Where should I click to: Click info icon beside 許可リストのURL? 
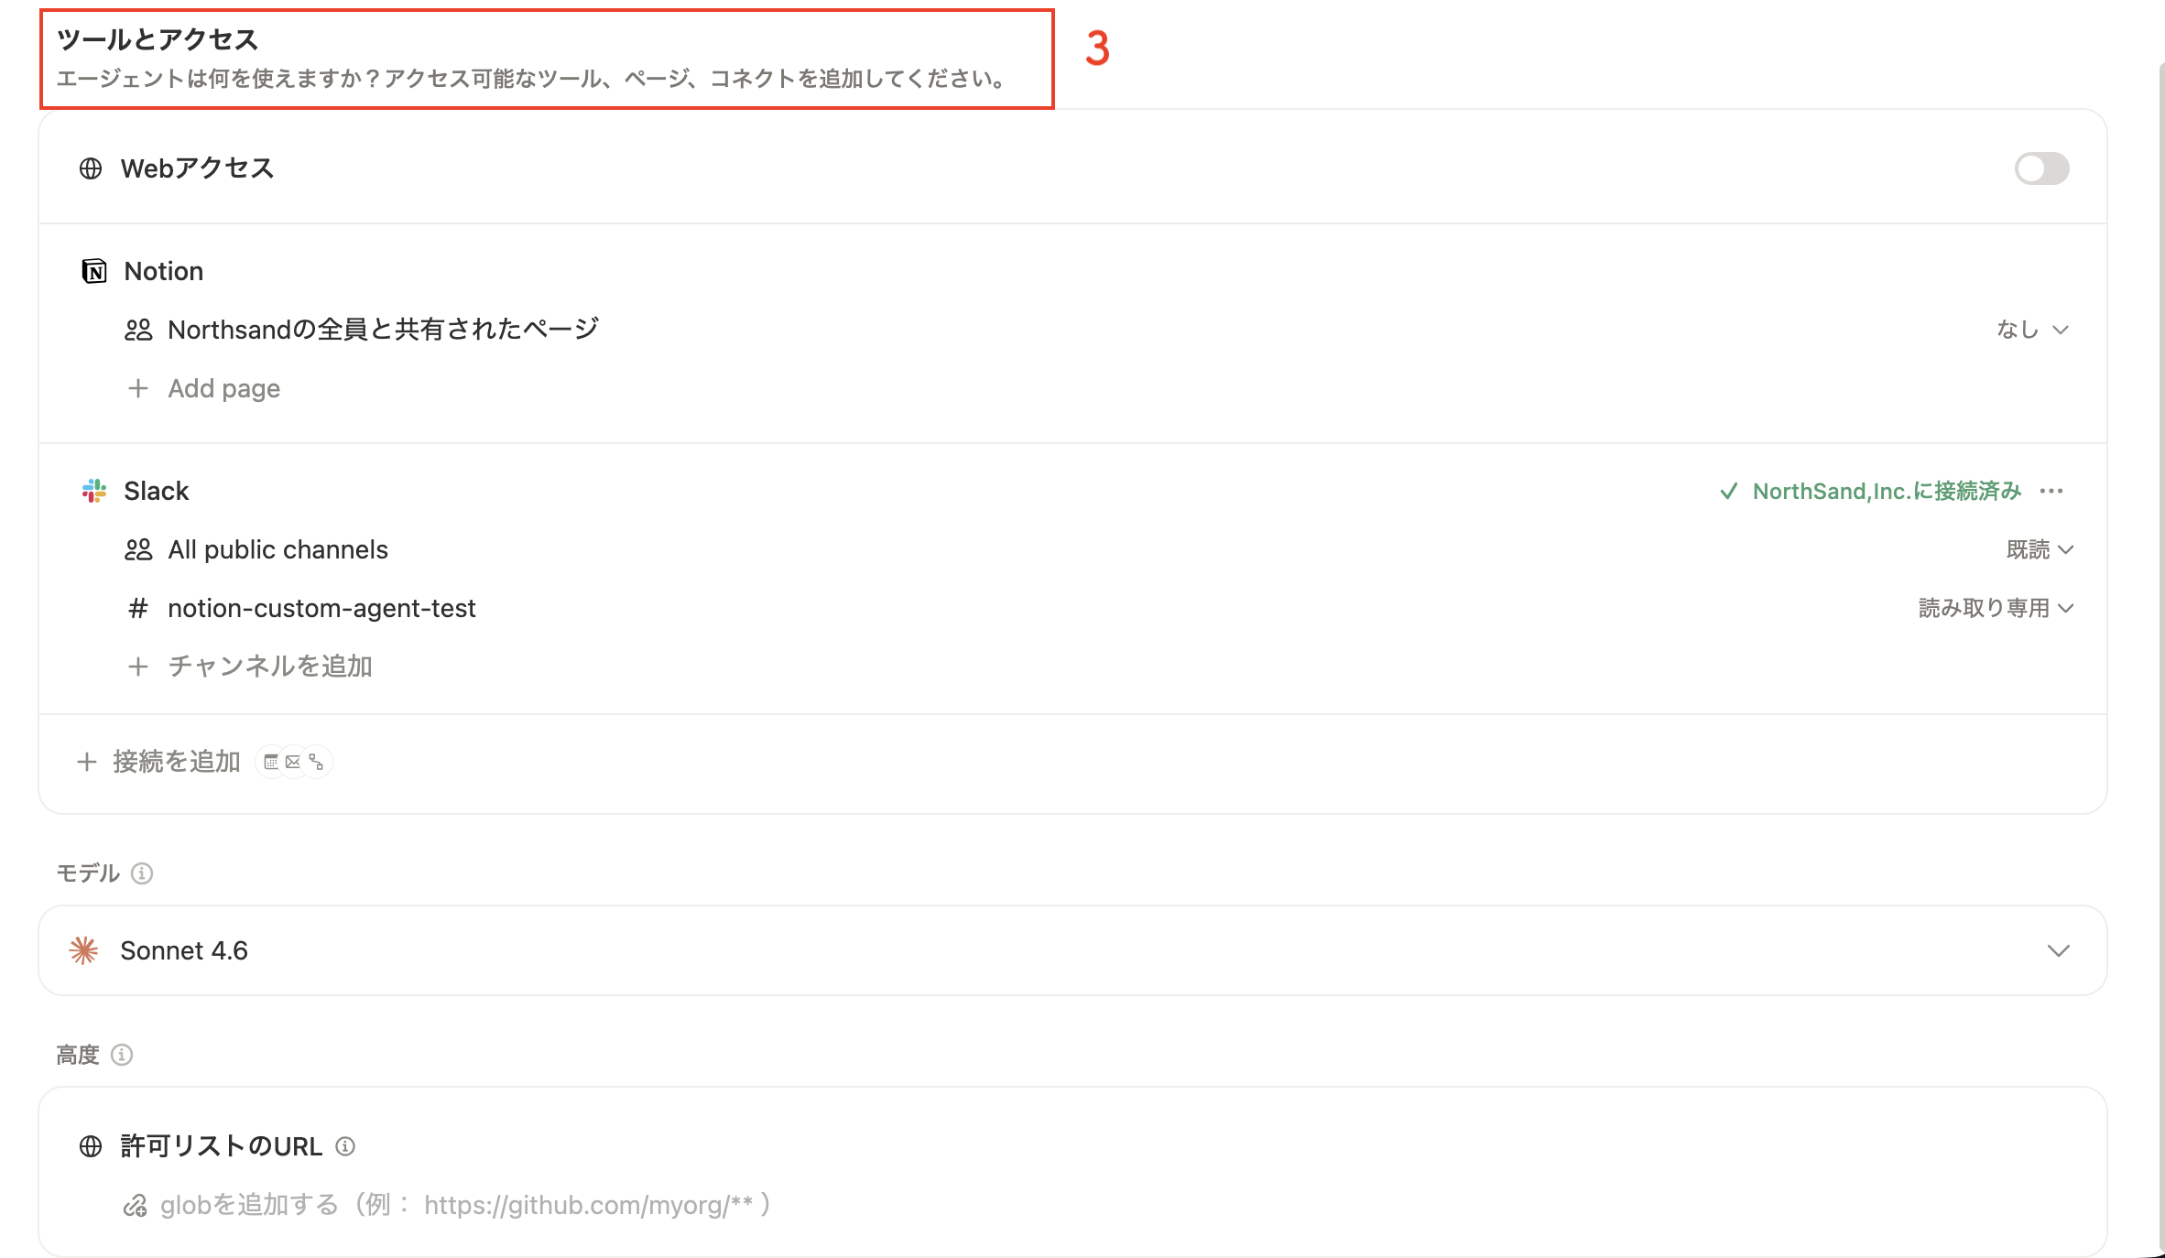(x=345, y=1146)
